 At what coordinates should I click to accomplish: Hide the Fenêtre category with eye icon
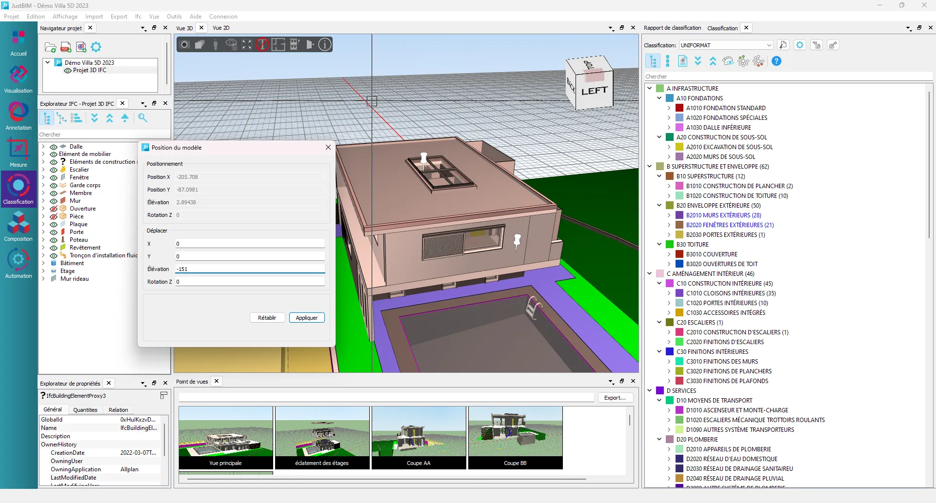[x=54, y=177]
